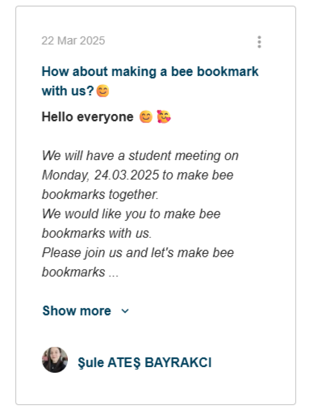Click the bookmarks together line

tap(100, 194)
